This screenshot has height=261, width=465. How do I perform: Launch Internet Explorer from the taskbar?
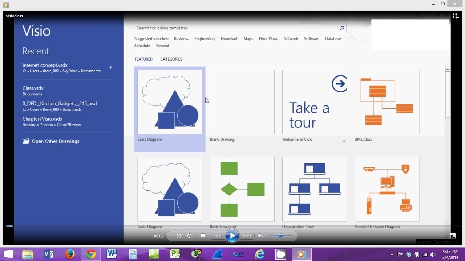[259, 254]
